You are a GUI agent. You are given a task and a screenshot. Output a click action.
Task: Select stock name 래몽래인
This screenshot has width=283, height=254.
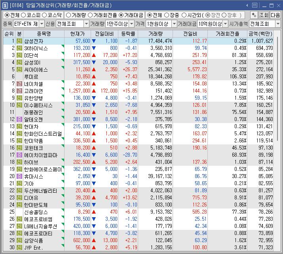coord(34,112)
